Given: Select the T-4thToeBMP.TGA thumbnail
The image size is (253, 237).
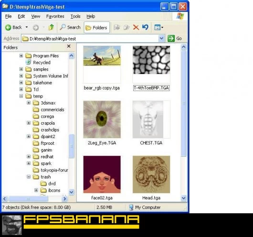Looking at the screenshot, I should (151, 65).
